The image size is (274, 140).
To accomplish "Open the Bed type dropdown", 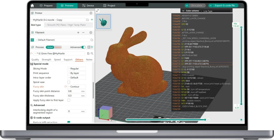I will [x=68, y=25].
